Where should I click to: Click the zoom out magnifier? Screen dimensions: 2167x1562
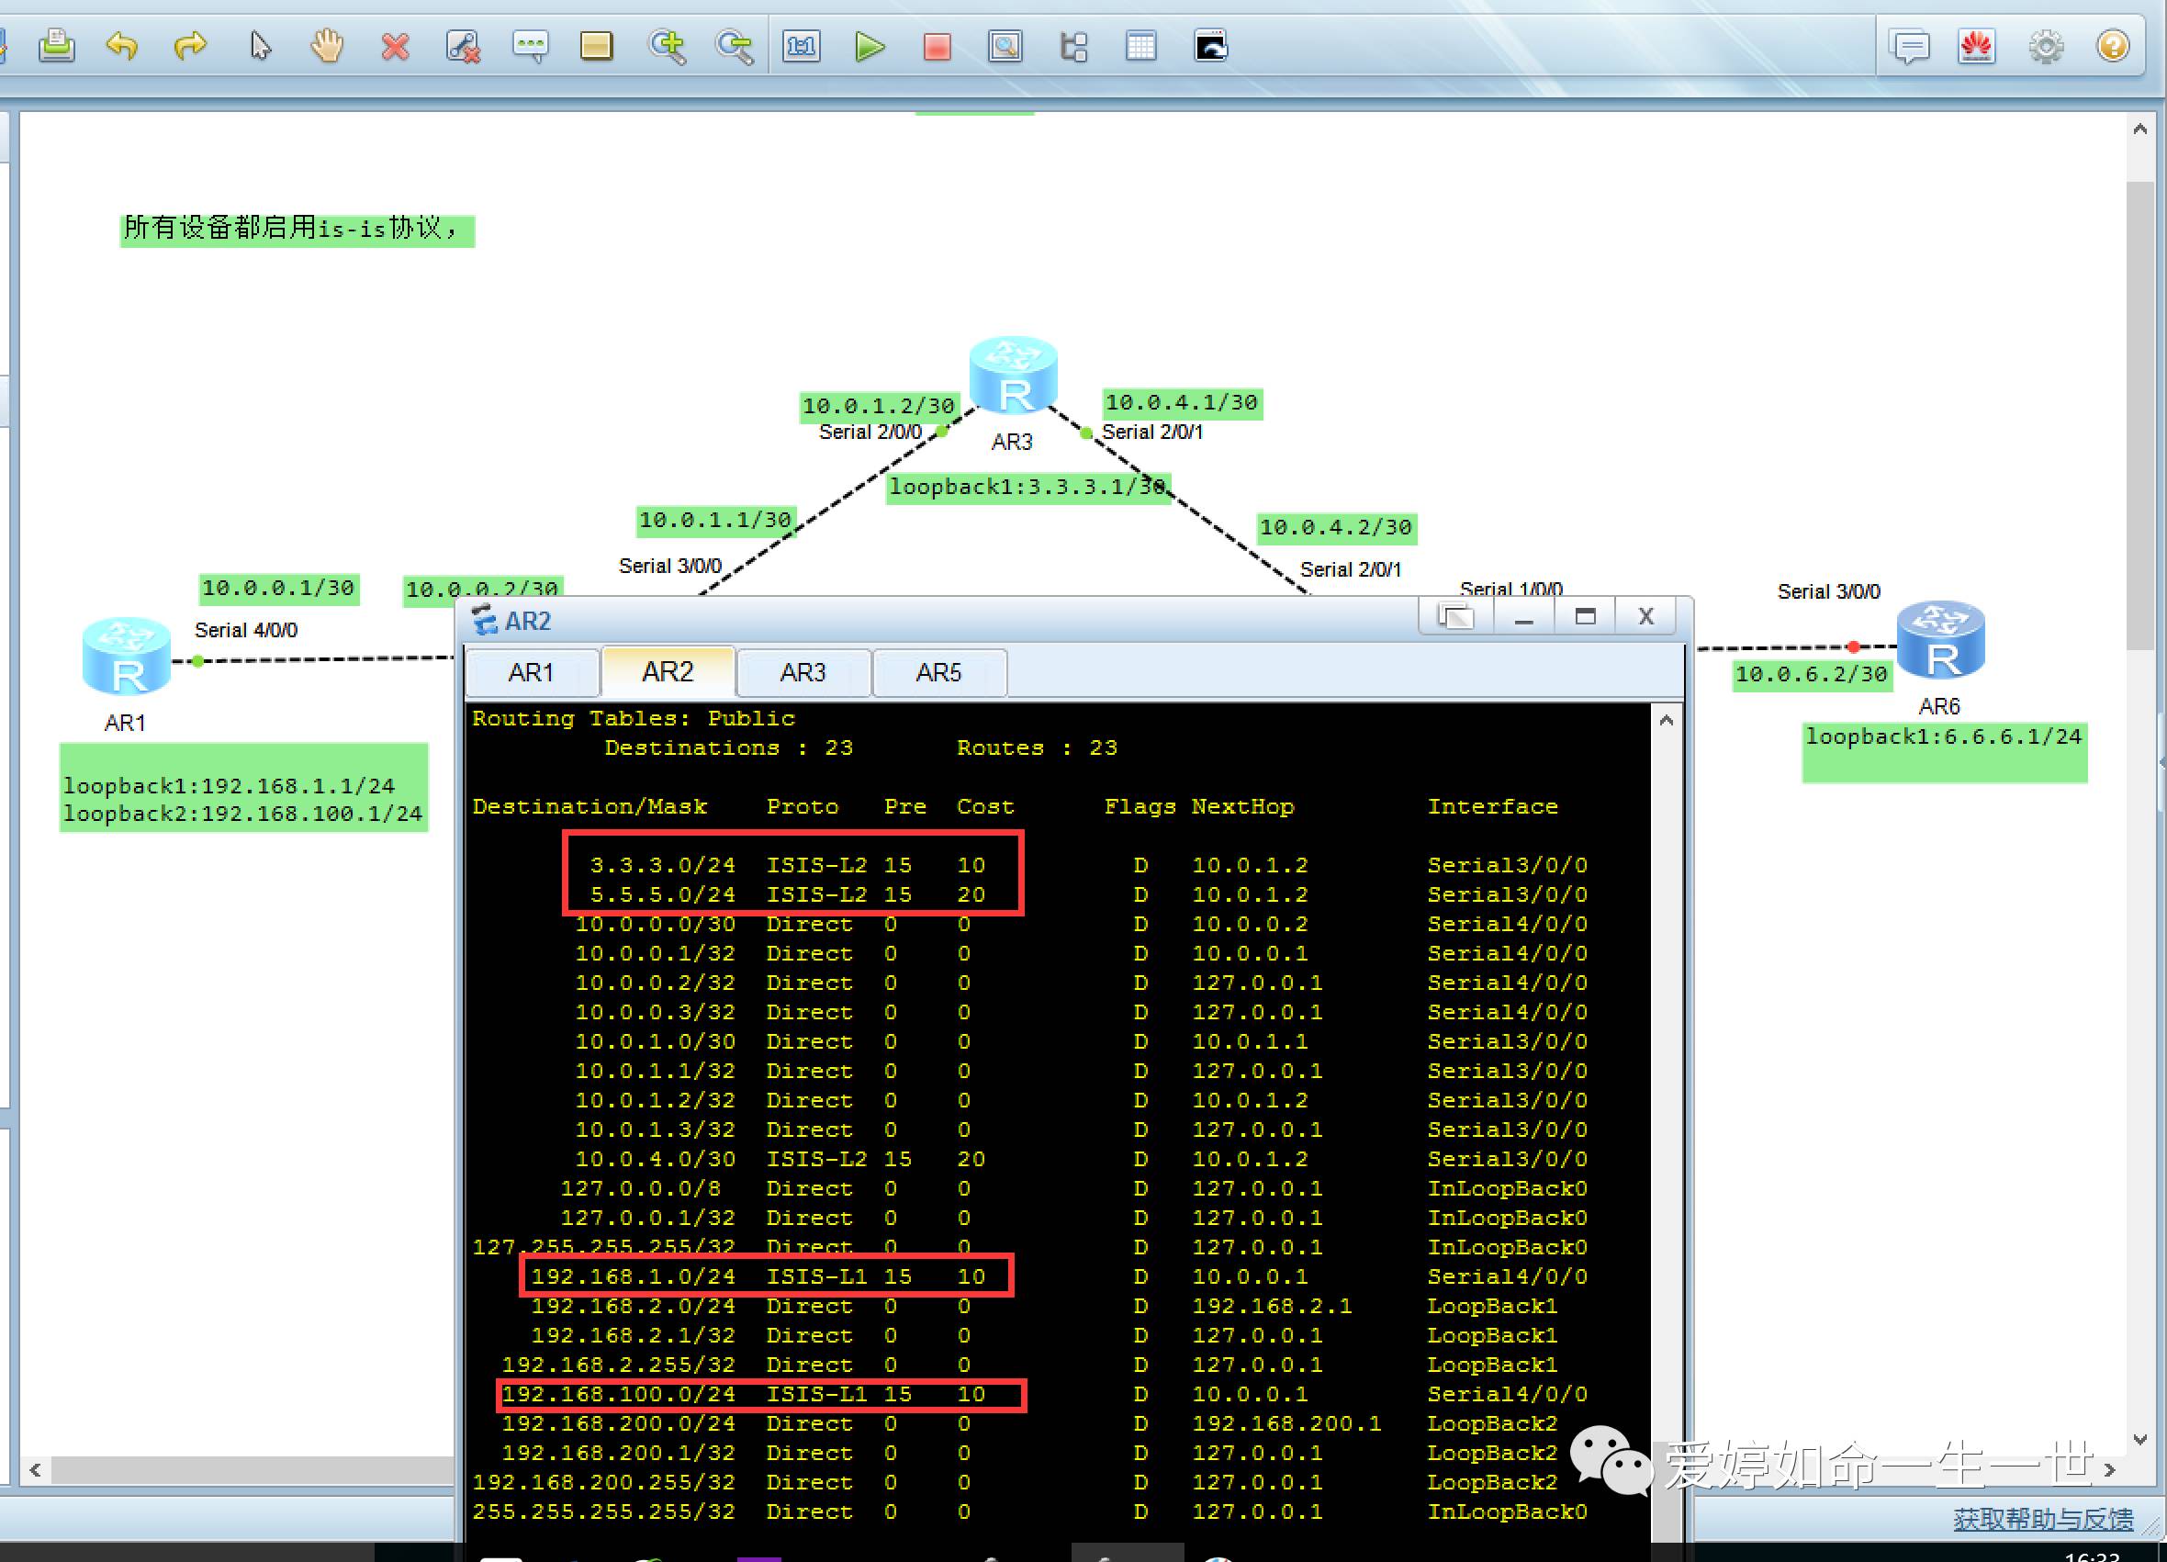pos(734,46)
